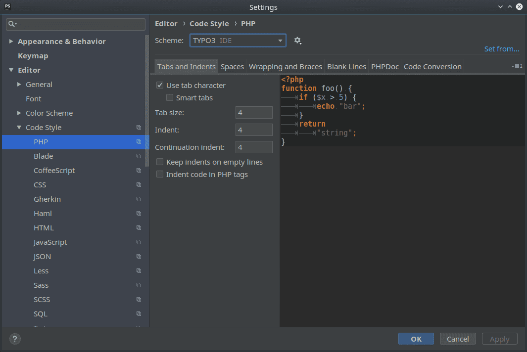Click the copy icon beside HTML
The height and width of the screenshot is (352, 527).
[x=139, y=228]
